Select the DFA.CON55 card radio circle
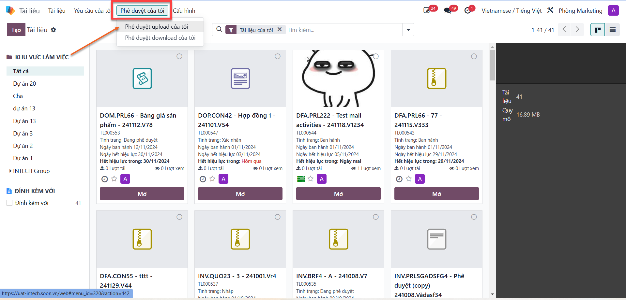The width and height of the screenshot is (626, 300). click(x=179, y=217)
